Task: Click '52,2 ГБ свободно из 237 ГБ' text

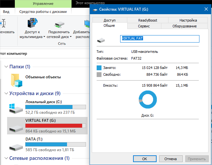Action: coord(50,112)
